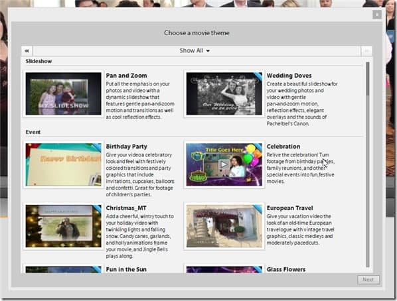Select the European Travel thumbnail

click(x=224, y=226)
